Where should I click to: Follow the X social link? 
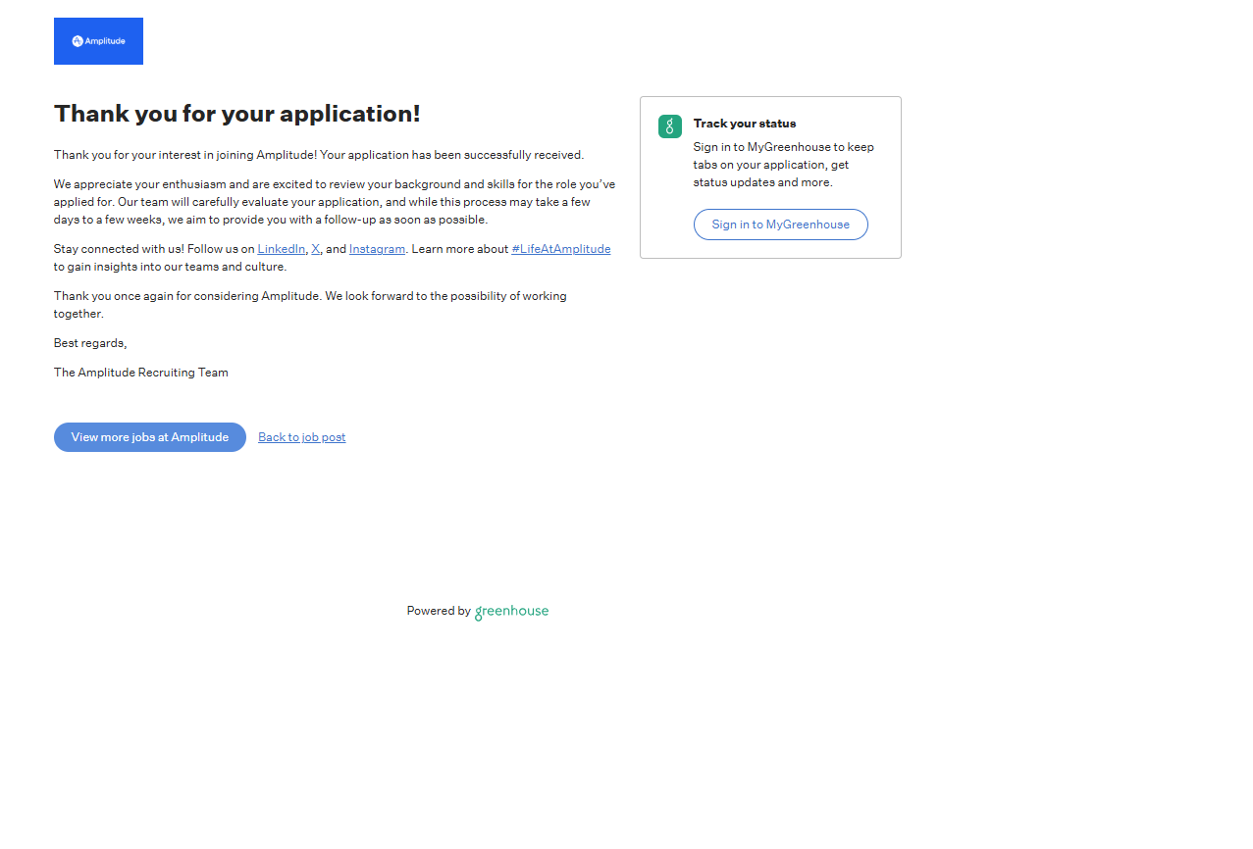(x=315, y=249)
